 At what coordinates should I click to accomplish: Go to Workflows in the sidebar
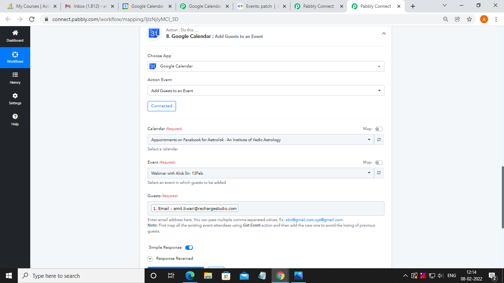(x=15, y=57)
